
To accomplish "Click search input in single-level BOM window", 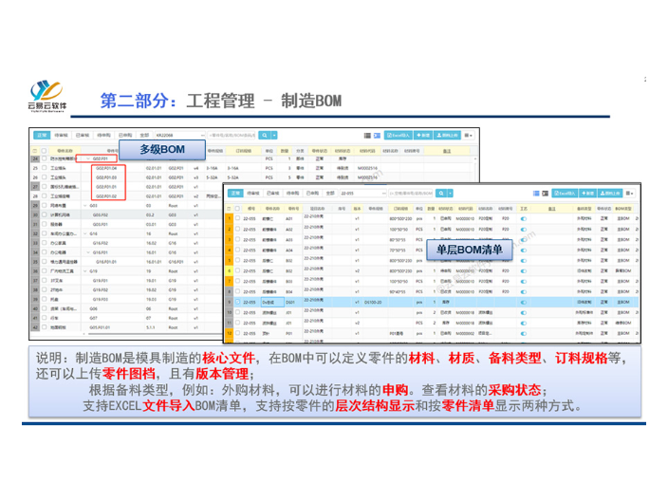I will (411, 194).
